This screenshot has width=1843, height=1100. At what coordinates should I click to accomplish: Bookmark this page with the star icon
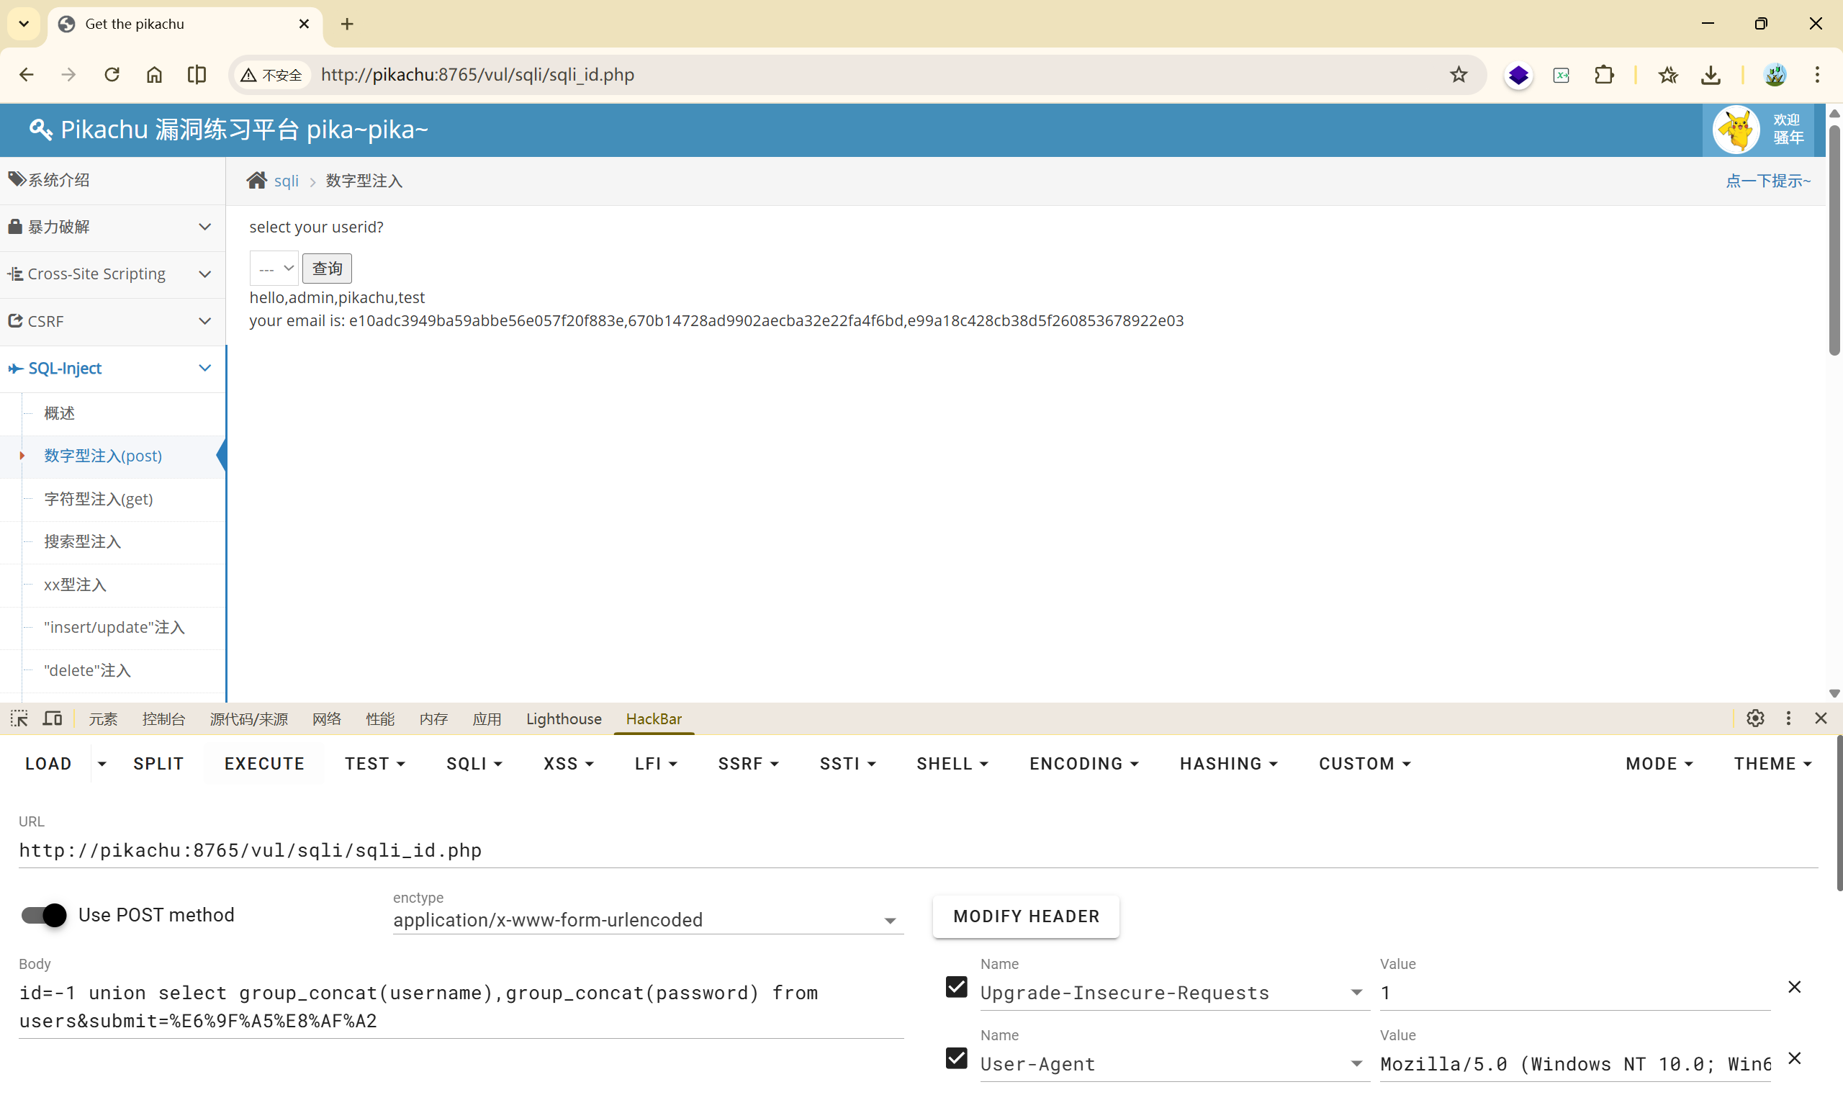point(1459,75)
